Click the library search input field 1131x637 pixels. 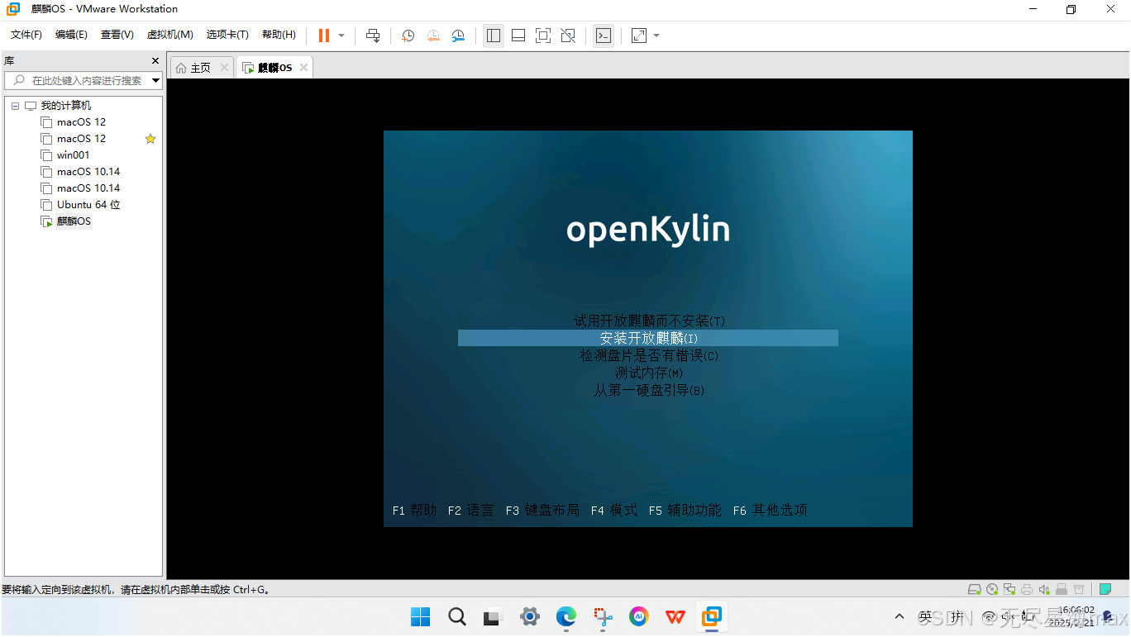(83, 80)
